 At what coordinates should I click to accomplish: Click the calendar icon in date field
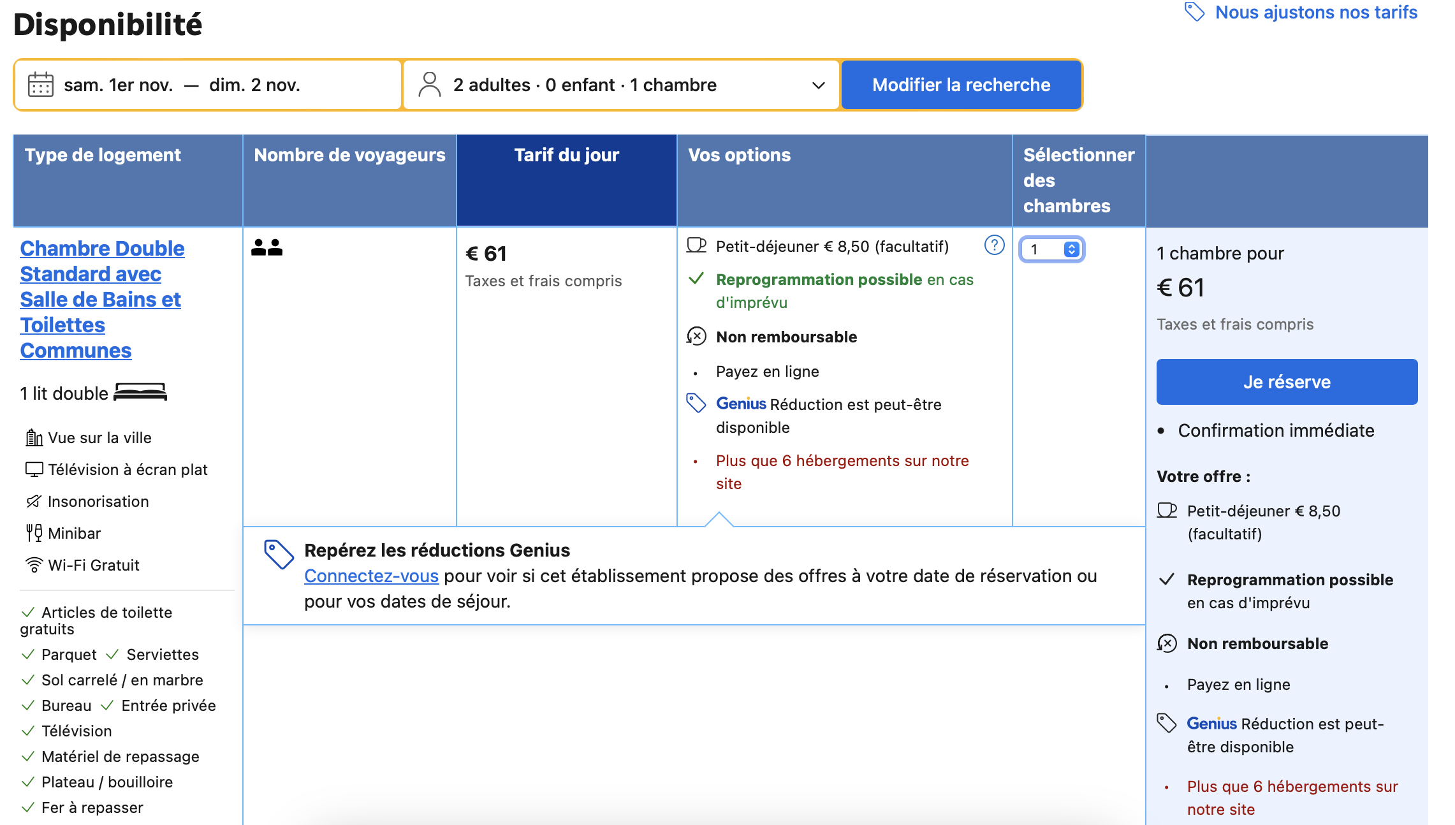(x=41, y=85)
